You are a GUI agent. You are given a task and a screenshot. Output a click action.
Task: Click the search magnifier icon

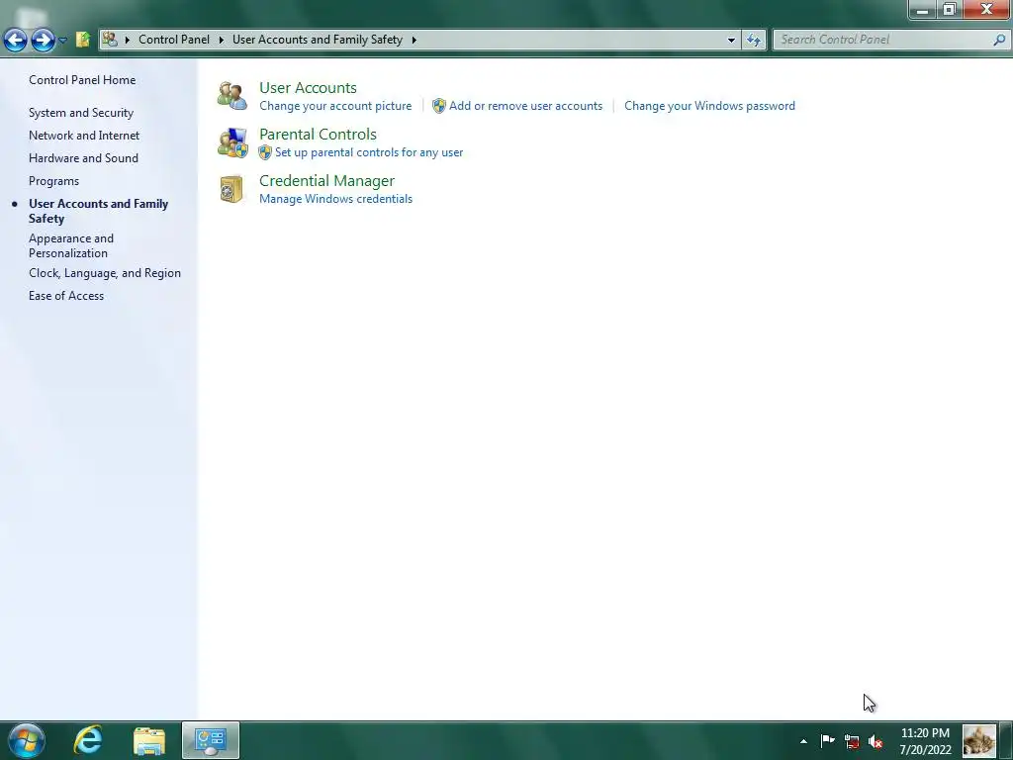(x=999, y=40)
